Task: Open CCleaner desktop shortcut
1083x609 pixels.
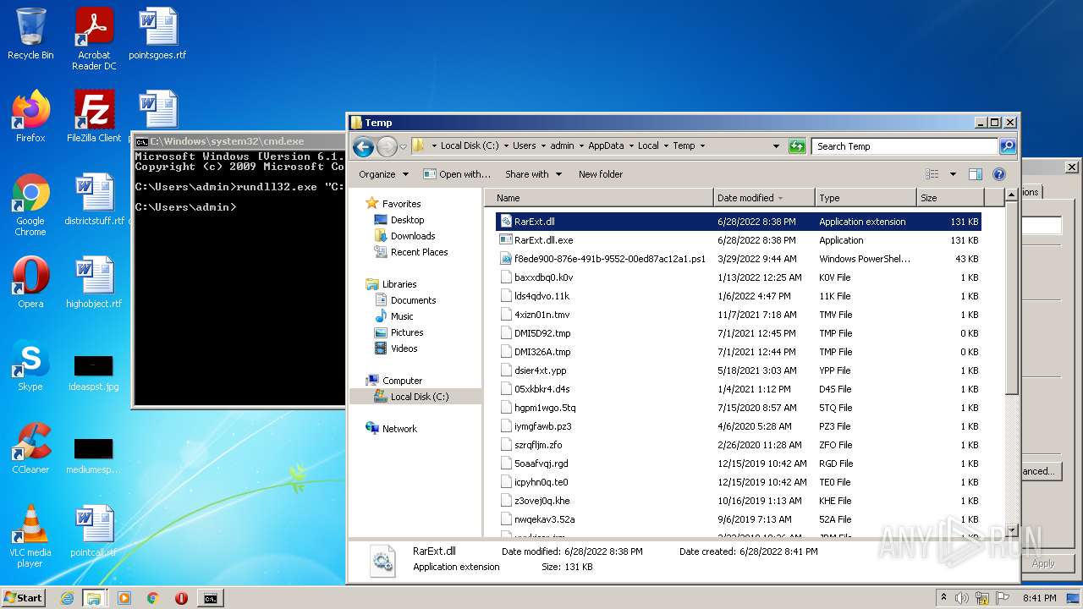Action: (30, 448)
